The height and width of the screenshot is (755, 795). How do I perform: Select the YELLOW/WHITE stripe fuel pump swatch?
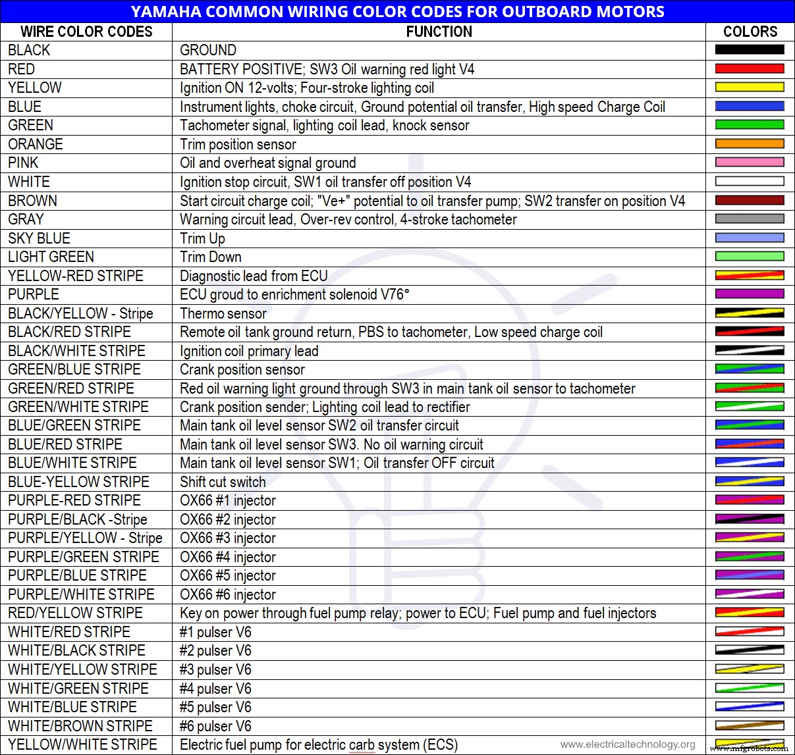pos(749,744)
